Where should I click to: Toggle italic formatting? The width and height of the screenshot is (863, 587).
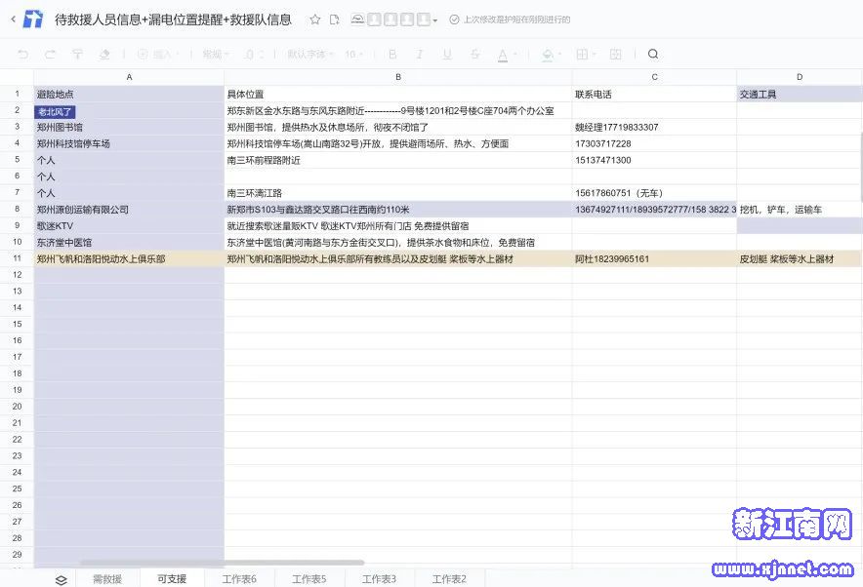coord(420,55)
